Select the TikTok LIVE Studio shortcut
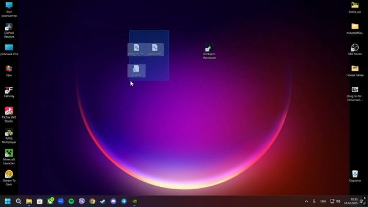The width and height of the screenshot is (368, 207). 9,115
